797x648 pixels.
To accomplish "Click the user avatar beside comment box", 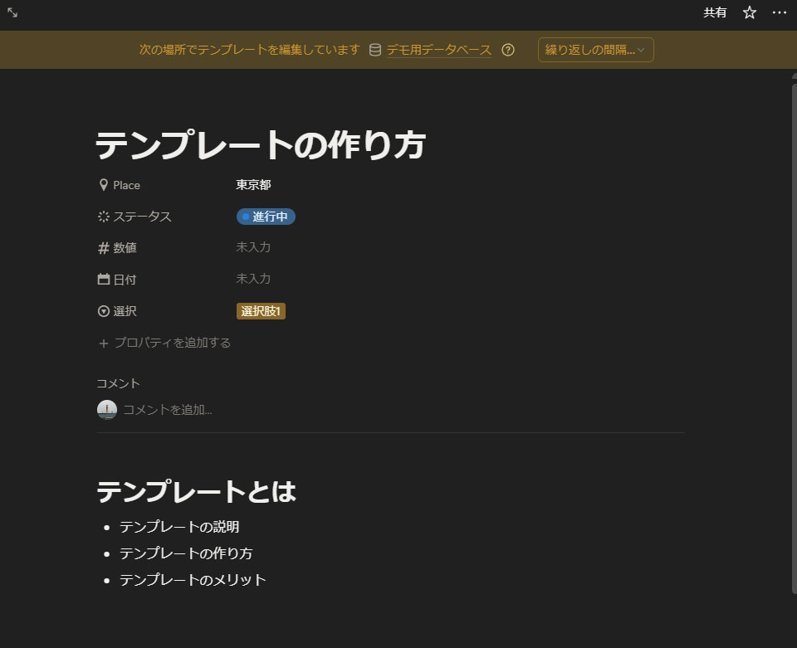I will (107, 409).
